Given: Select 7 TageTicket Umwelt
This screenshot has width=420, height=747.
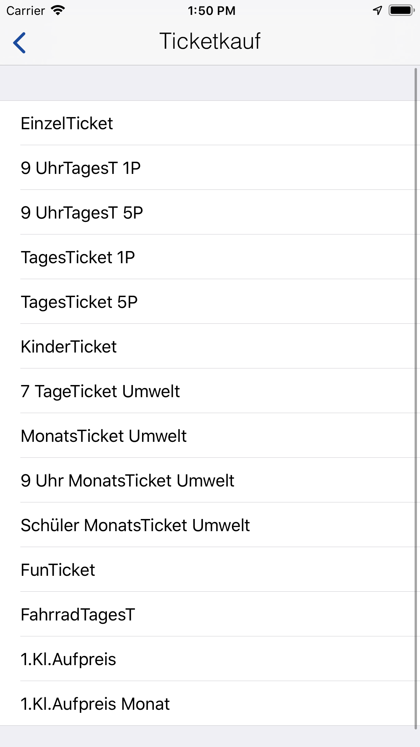Looking at the screenshot, I should (x=210, y=391).
